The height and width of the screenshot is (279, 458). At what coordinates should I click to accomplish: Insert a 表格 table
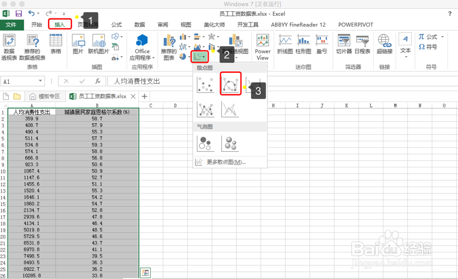point(56,44)
